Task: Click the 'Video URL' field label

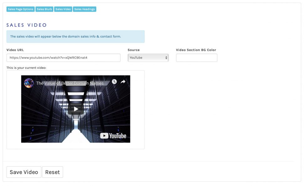Action: click(x=15, y=50)
